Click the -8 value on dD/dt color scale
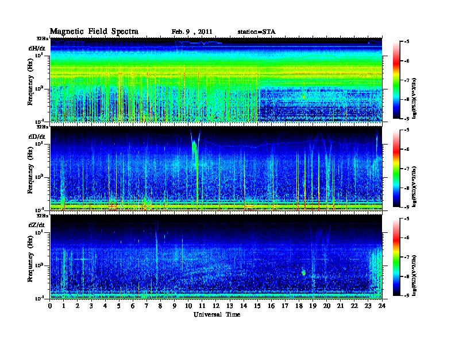The height and width of the screenshot is (351, 455). point(407,188)
